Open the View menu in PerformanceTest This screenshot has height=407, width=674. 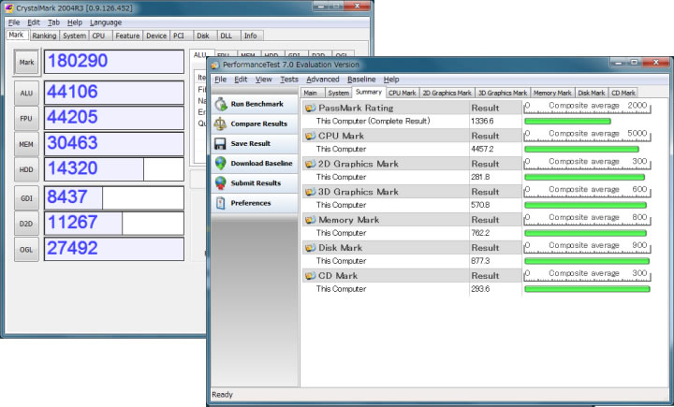(x=263, y=80)
